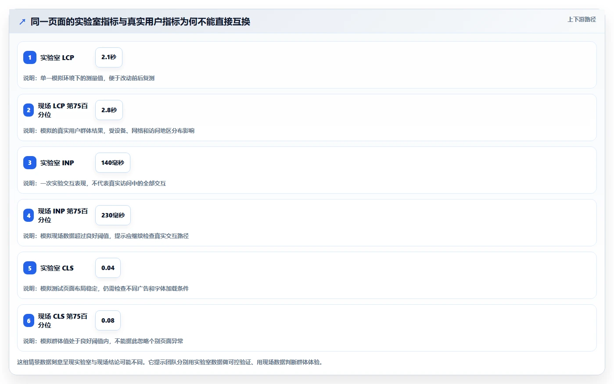The width and height of the screenshot is (614, 384).
Task: Select the number 3 badge for 实验室 INP
Action: (x=30, y=163)
